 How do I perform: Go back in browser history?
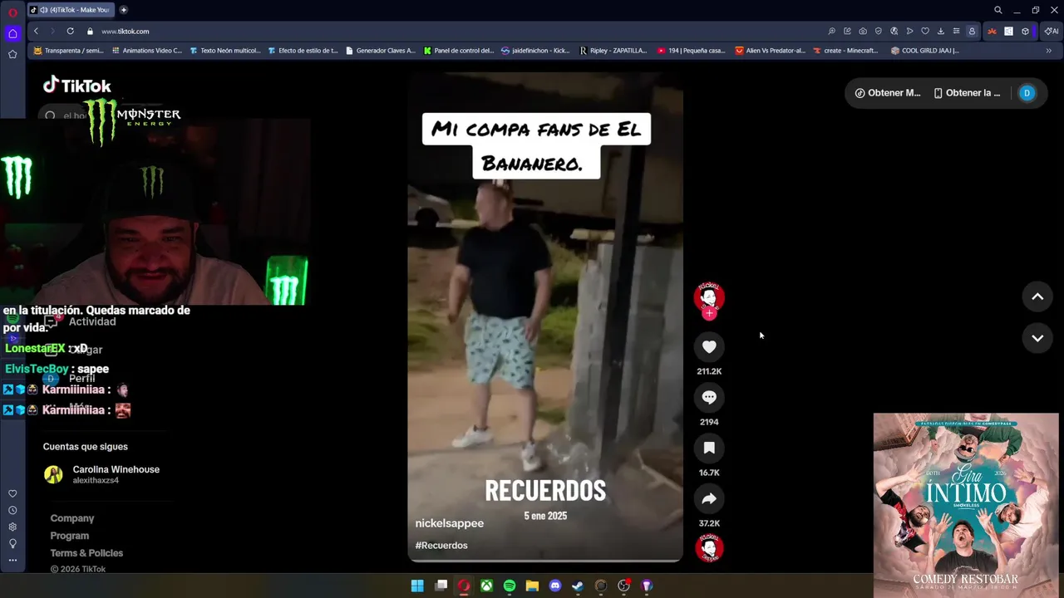36,31
